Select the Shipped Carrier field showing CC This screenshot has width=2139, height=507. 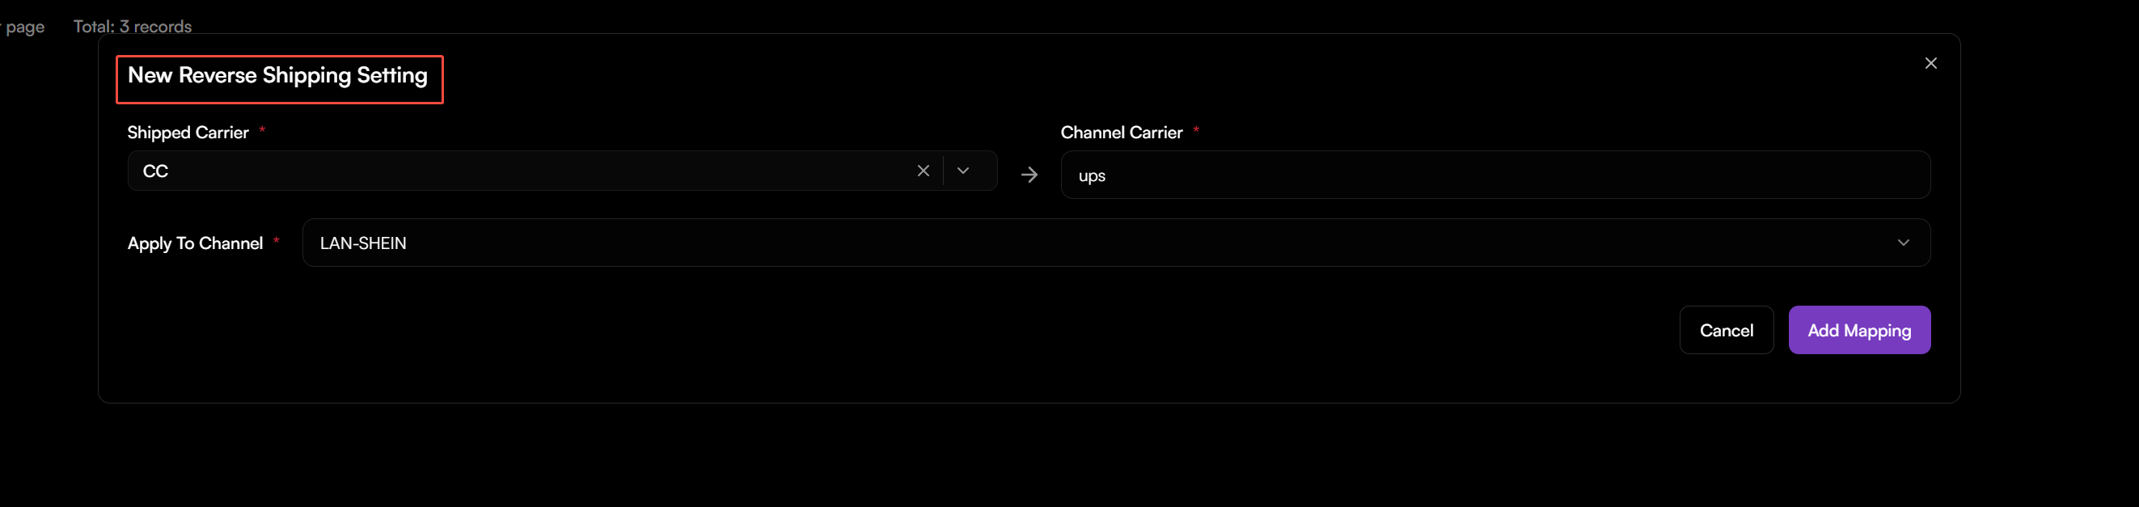pyautogui.click(x=498, y=171)
